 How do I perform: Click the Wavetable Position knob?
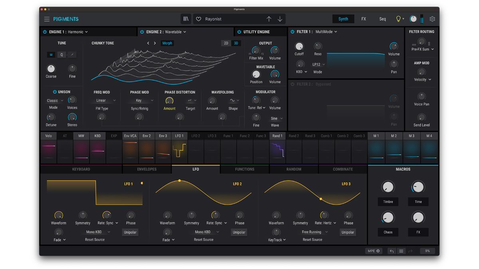tap(256, 74)
